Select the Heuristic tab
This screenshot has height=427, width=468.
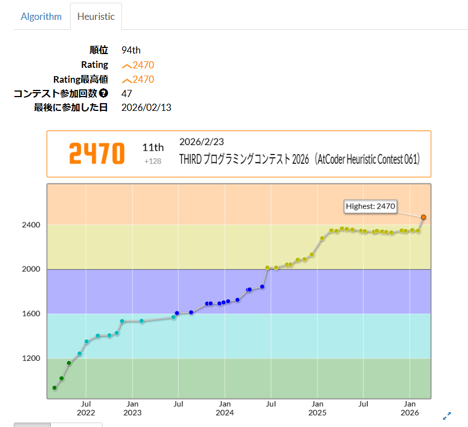coord(96,17)
